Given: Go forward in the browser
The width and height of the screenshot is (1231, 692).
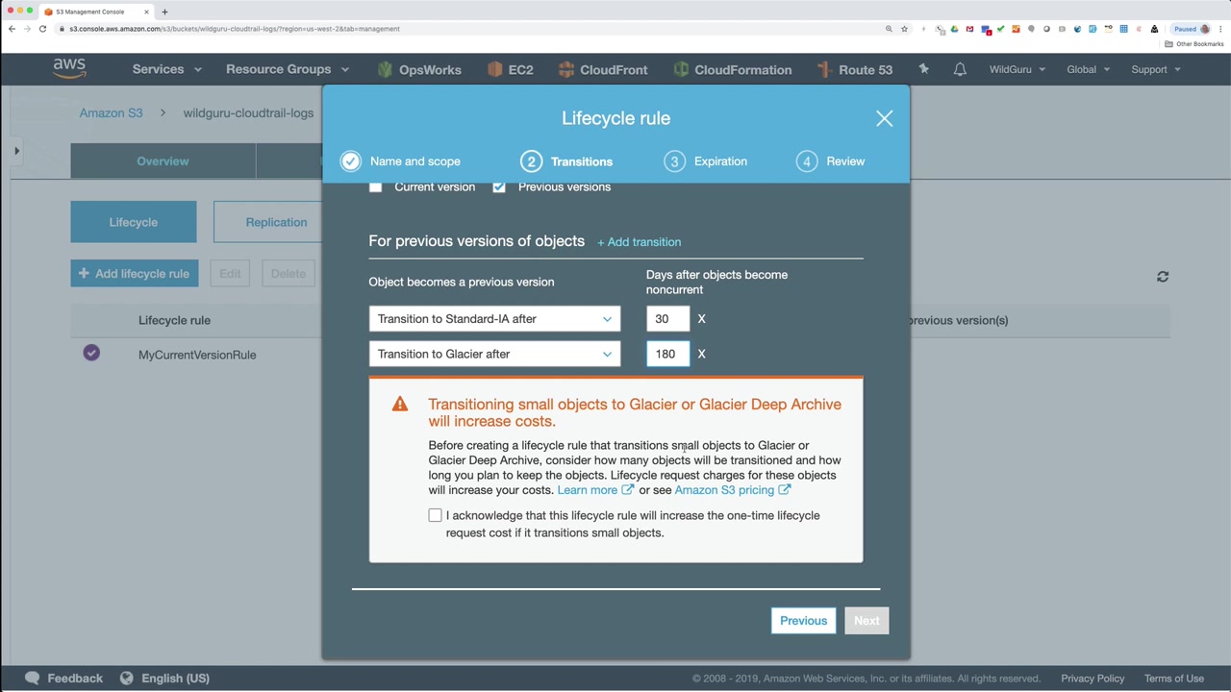Looking at the screenshot, I should click(27, 29).
